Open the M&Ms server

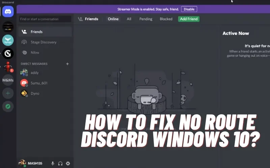[8, 80]
